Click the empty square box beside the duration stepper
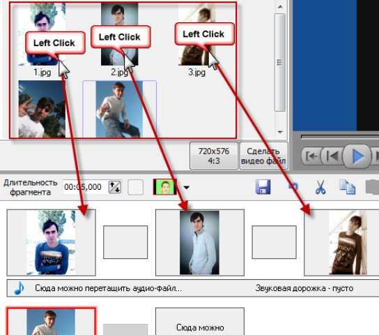Image resolution: width=379 pixels, height=335 pixels. (135, 187)
